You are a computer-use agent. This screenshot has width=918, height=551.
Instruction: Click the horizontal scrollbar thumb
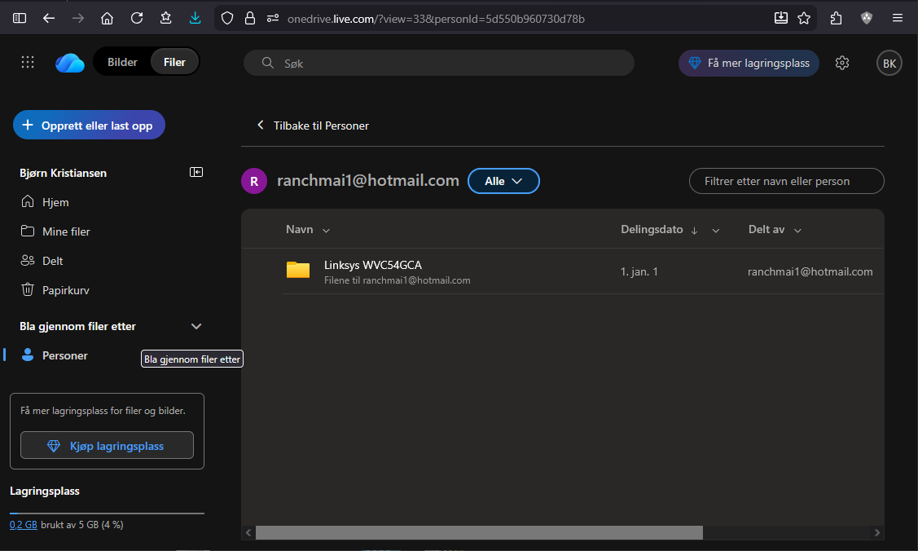[479, 532]
